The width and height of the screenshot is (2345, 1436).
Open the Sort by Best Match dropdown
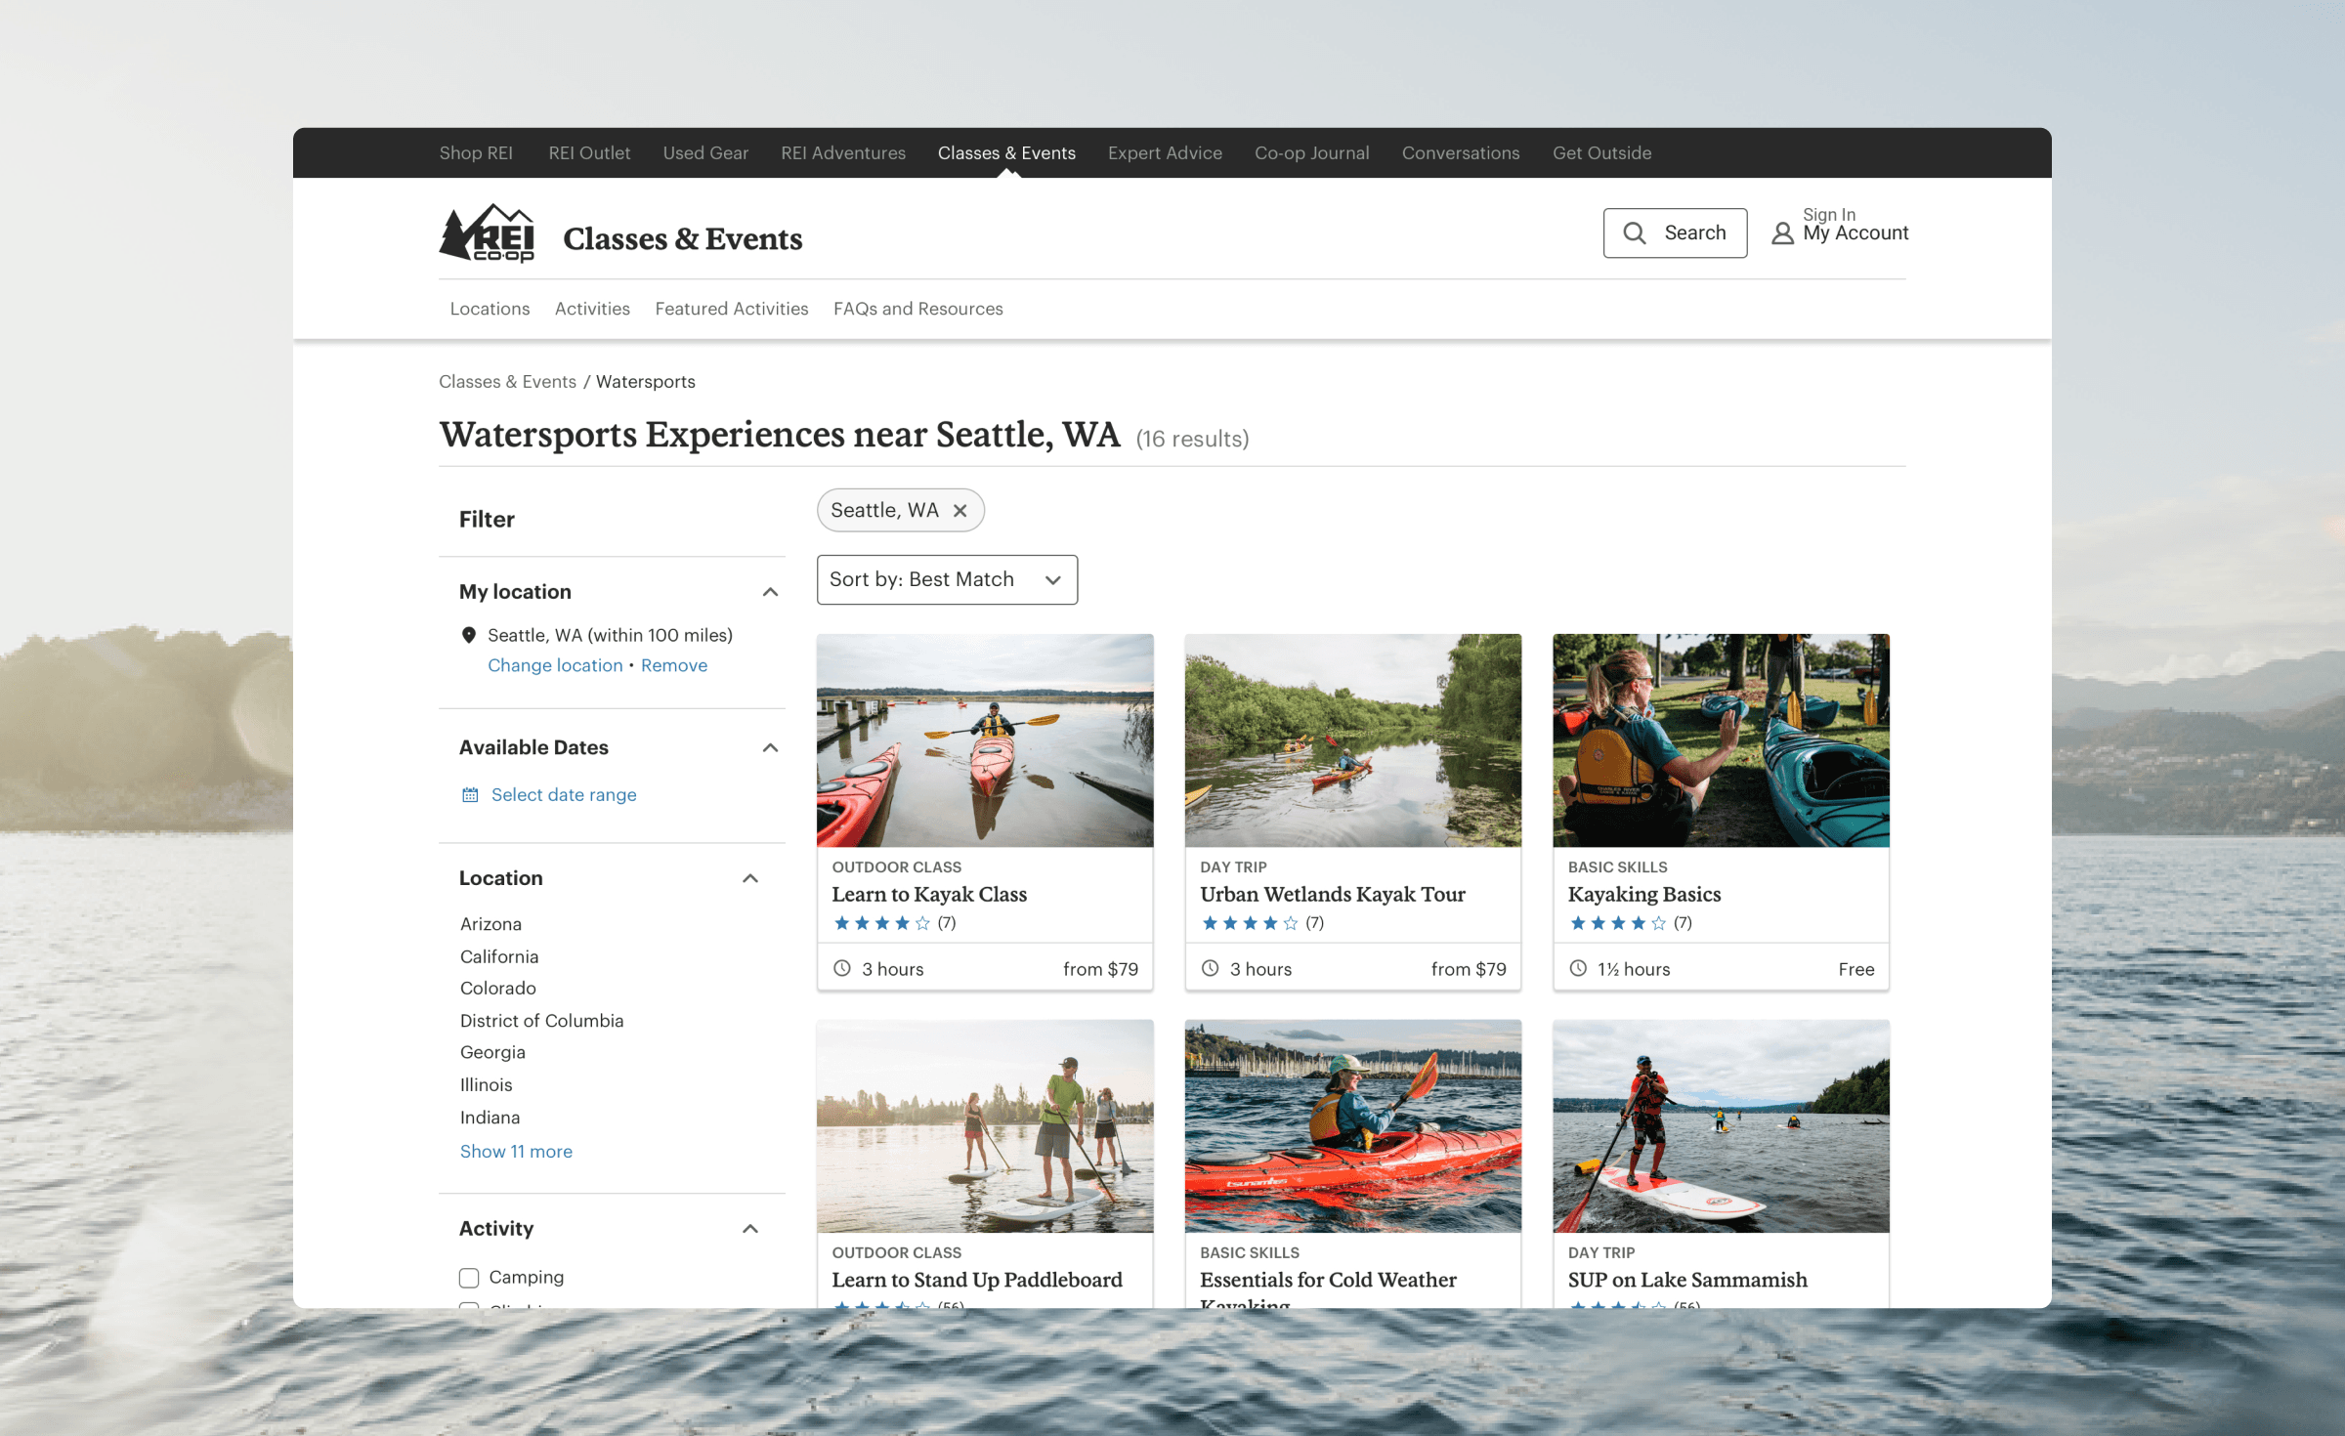point(947,579)
